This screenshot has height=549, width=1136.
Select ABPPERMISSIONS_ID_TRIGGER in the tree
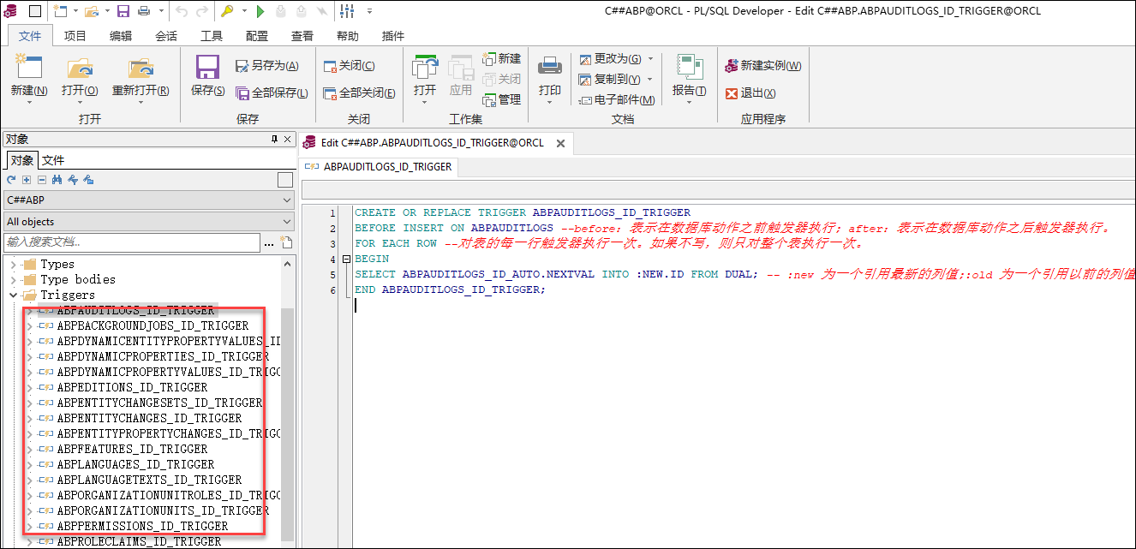click(x=142, y=526)
